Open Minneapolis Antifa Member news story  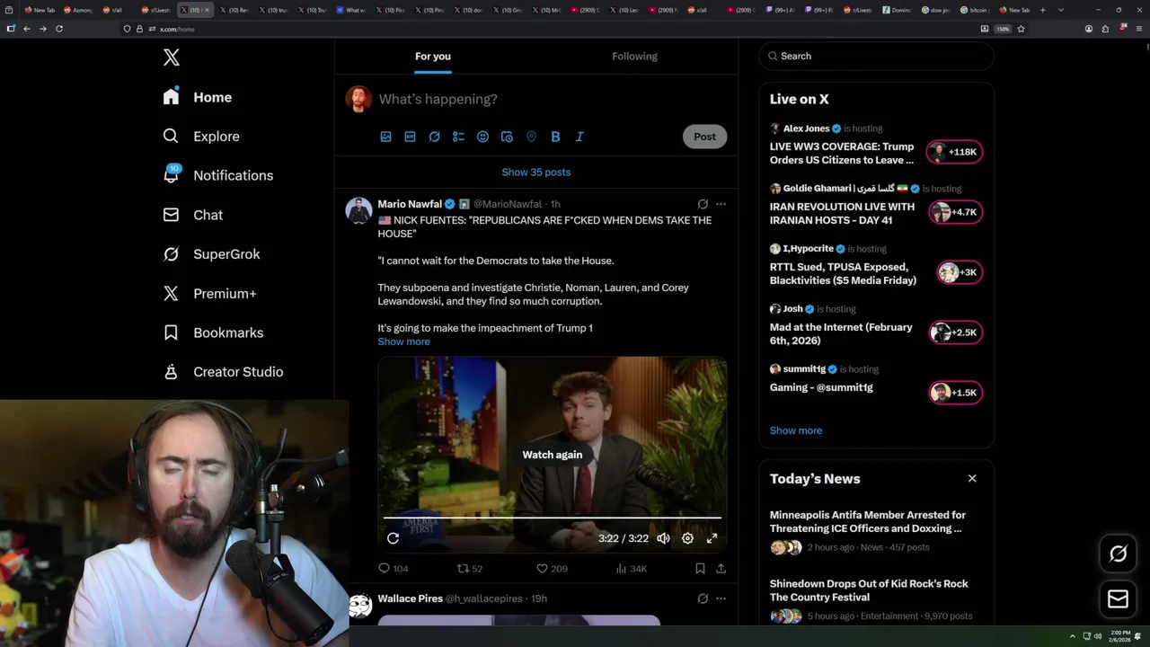coord(876,531)
